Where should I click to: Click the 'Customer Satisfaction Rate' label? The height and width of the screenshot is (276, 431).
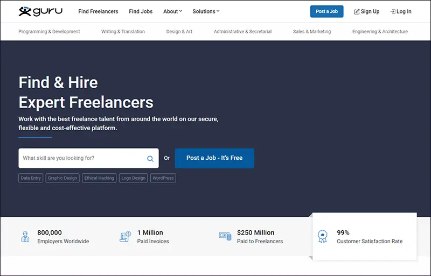click(x=370, y=242)
